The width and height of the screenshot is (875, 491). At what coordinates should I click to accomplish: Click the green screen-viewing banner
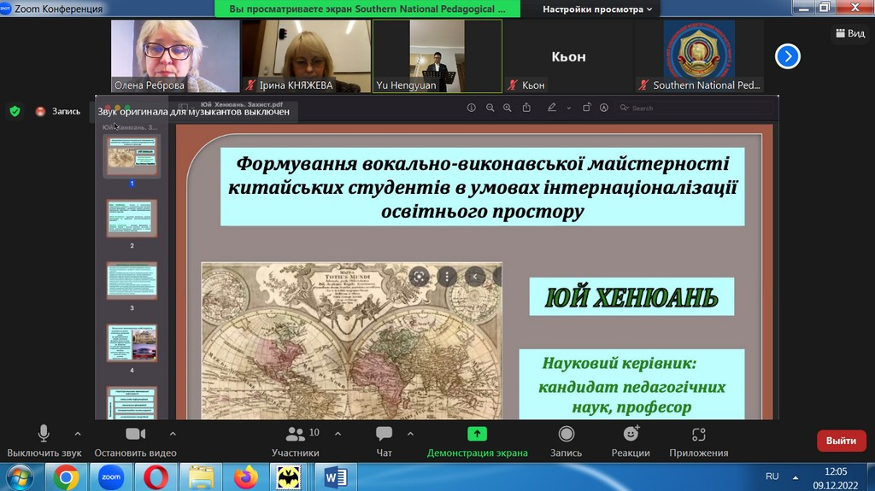click(367, 9)
